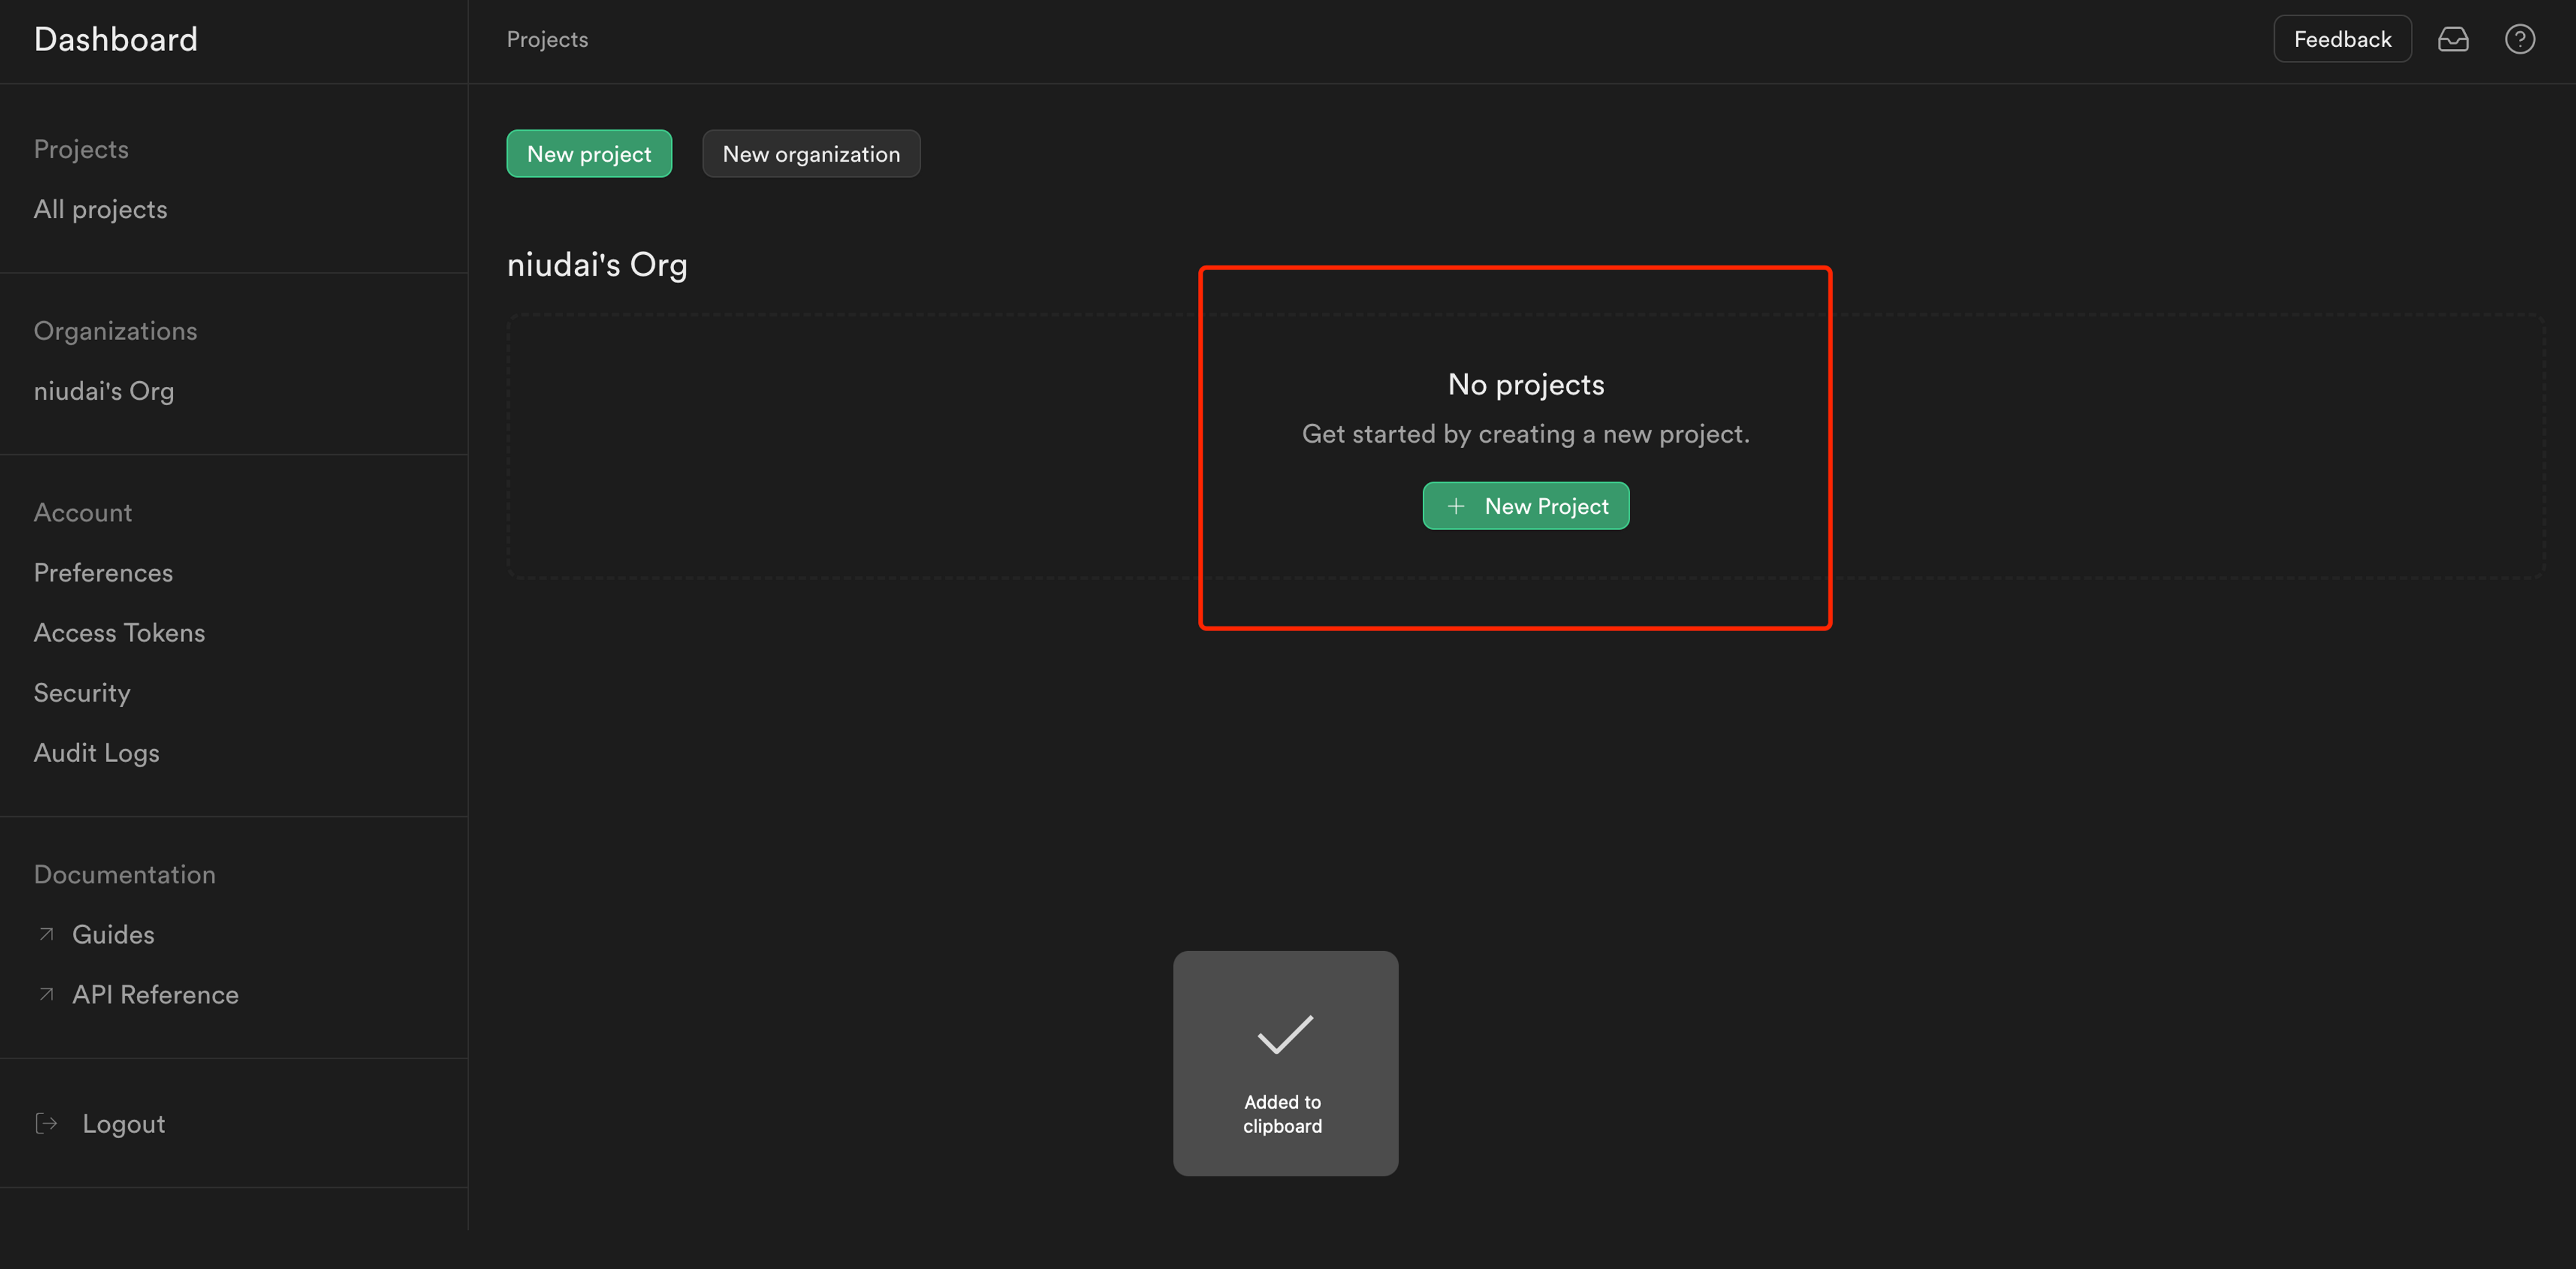Click the Logout arrow icon
This screenshot has height=1269, width=2576.
click(46, 1123)
